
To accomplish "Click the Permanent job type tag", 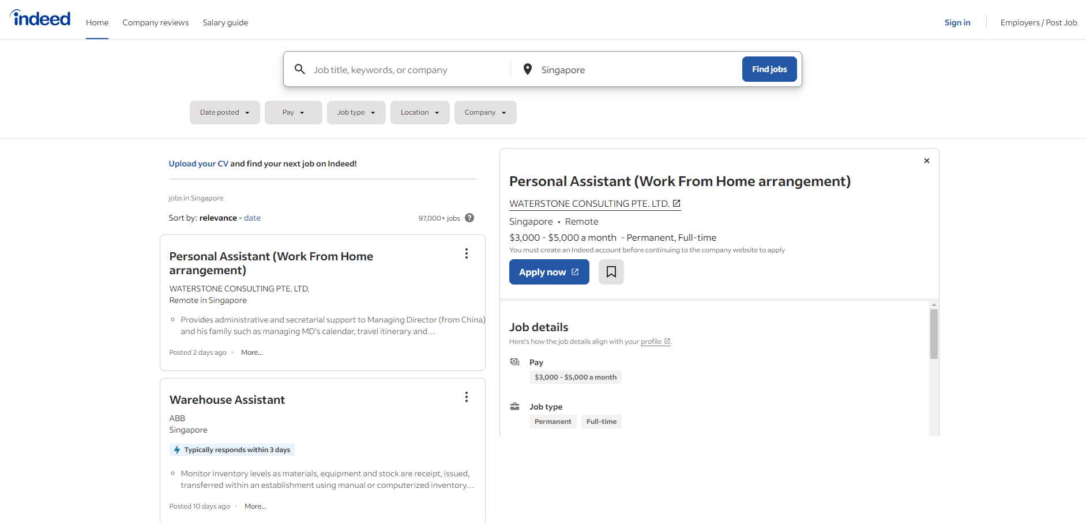I will [x=553, y=422].
